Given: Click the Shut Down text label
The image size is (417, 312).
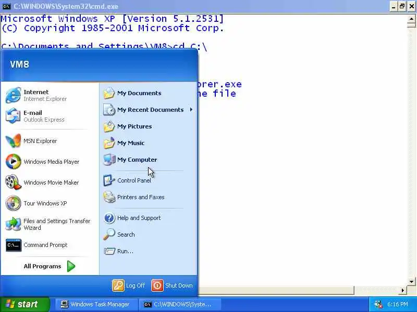Looking at the screenshot, I should pyautogui.click(x=179, y=285).
